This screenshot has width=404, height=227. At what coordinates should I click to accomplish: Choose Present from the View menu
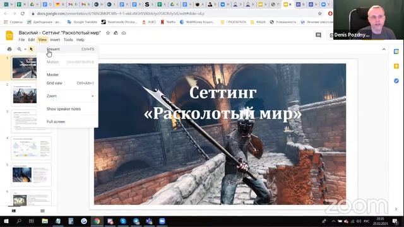(68, 49)
